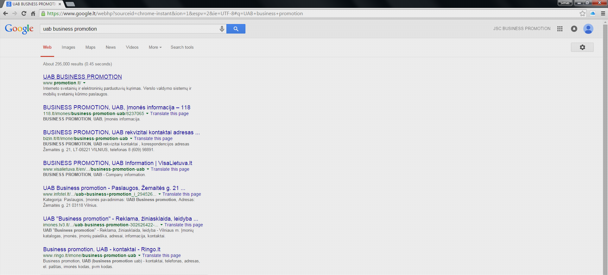Select the Web search tab
This screenshot has width=608, height=275.
47,47
